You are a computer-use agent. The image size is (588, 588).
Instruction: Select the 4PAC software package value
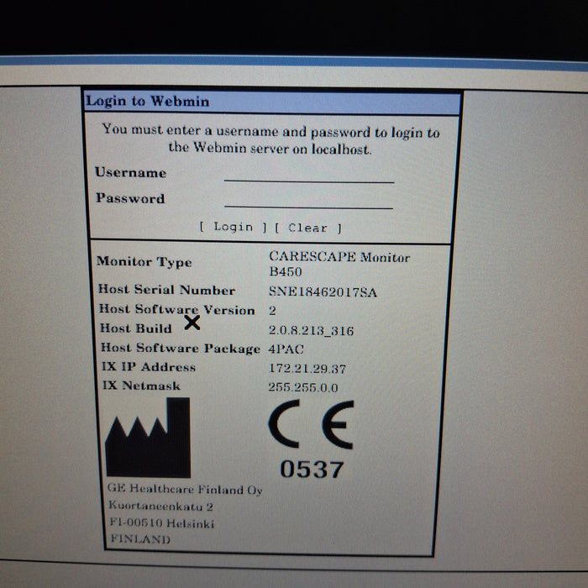click(x=286, y=349)
